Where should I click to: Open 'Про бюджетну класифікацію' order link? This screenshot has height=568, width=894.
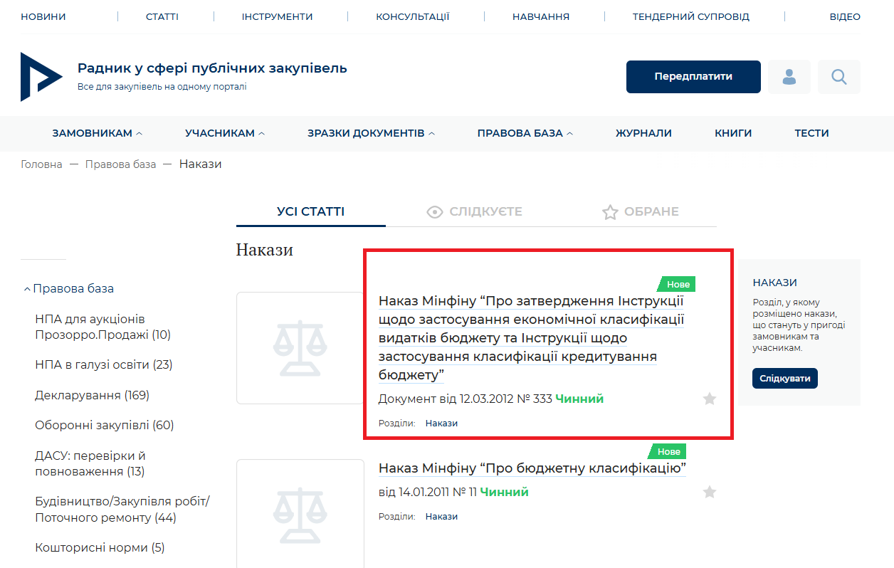532,468
